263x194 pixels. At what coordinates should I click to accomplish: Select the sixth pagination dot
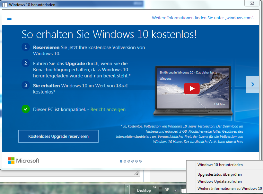tap(140, 161)
